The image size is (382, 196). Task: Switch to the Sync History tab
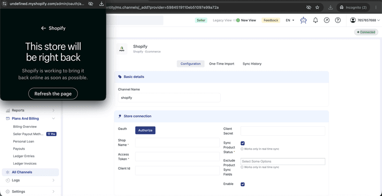click(252, 64)
